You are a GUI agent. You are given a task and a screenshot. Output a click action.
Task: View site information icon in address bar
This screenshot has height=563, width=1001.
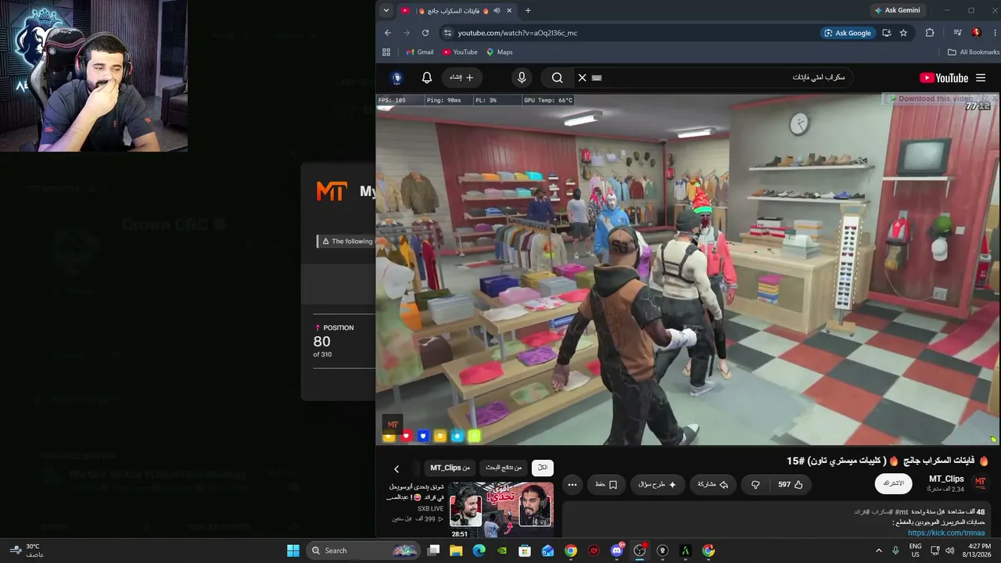pyautogui.click(x=447, y=33)
